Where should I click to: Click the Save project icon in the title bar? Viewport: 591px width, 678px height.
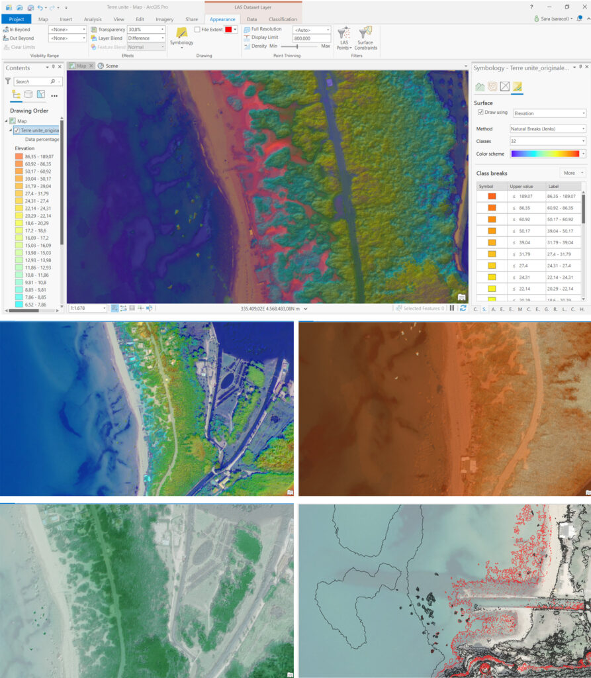click(30, 7)
